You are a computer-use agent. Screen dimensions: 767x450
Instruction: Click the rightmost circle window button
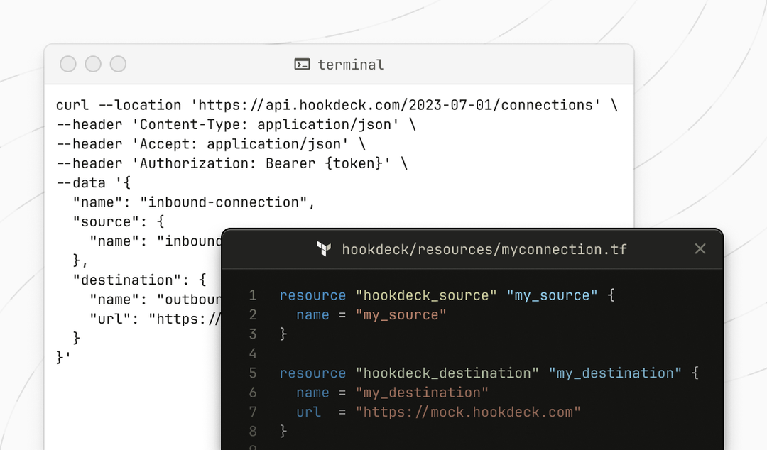pyautogui.click(x=118, y=65)
